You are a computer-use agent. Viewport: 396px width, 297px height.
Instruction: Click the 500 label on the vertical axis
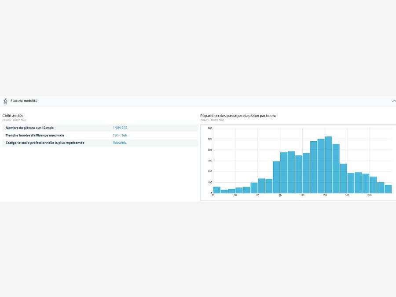coord(210,139)
